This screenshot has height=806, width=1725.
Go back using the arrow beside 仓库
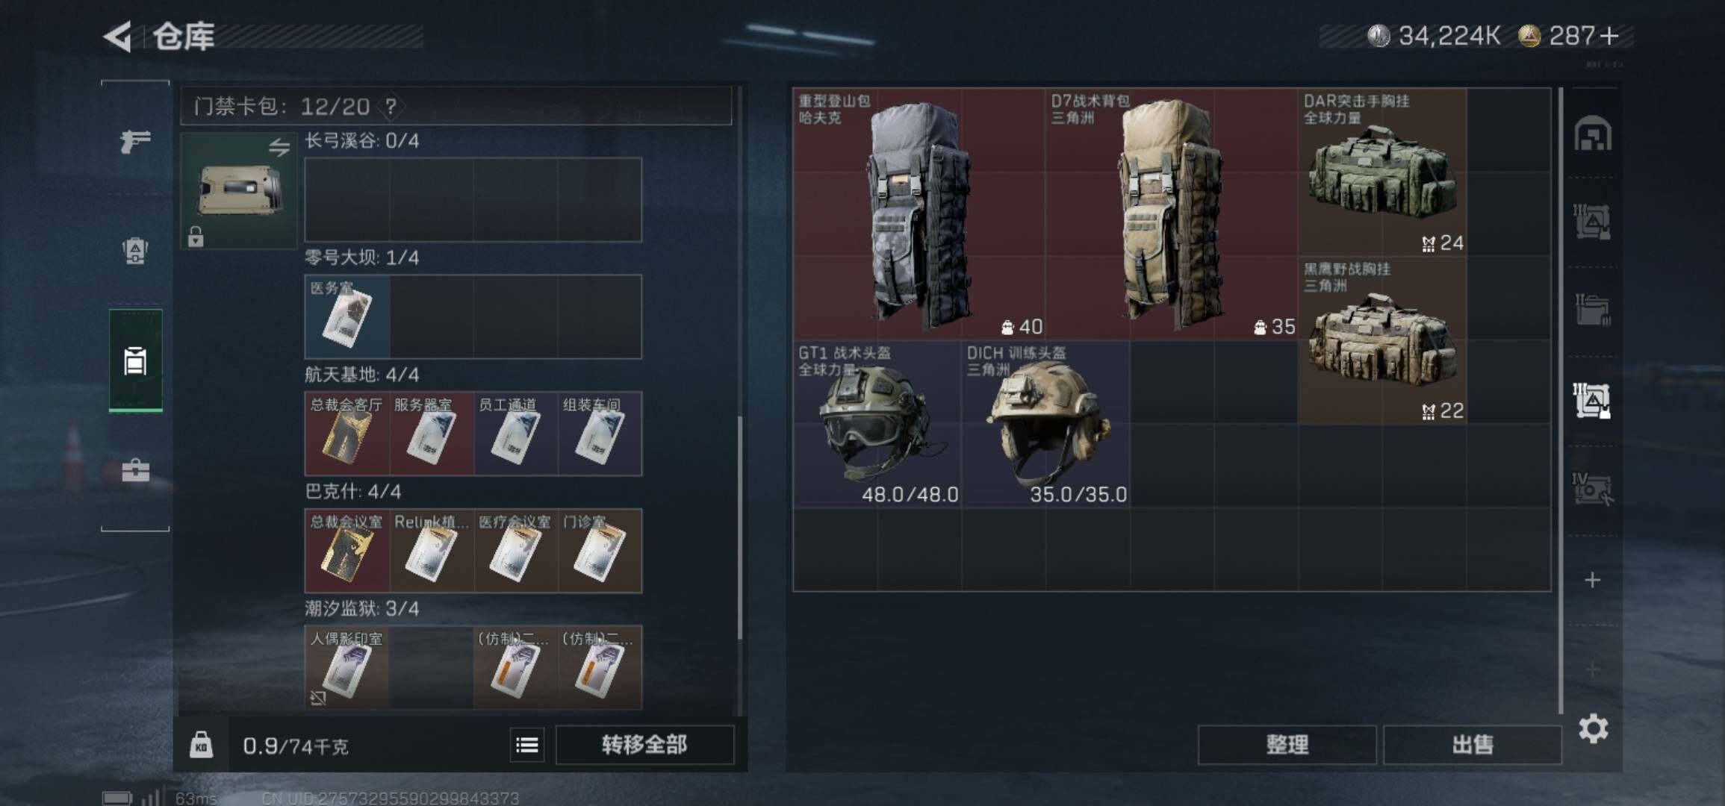pyautogui.click(x=118, y=36)
